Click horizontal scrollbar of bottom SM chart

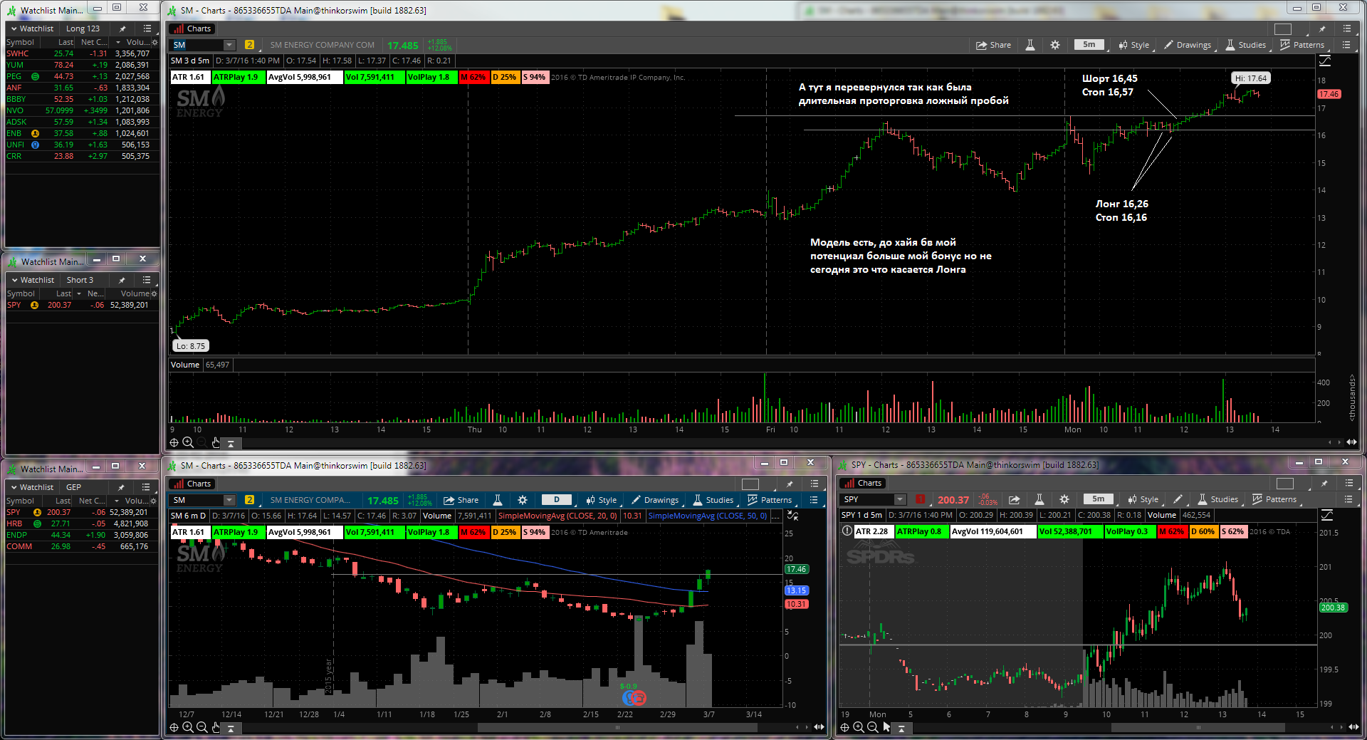(x=618, y=727)
